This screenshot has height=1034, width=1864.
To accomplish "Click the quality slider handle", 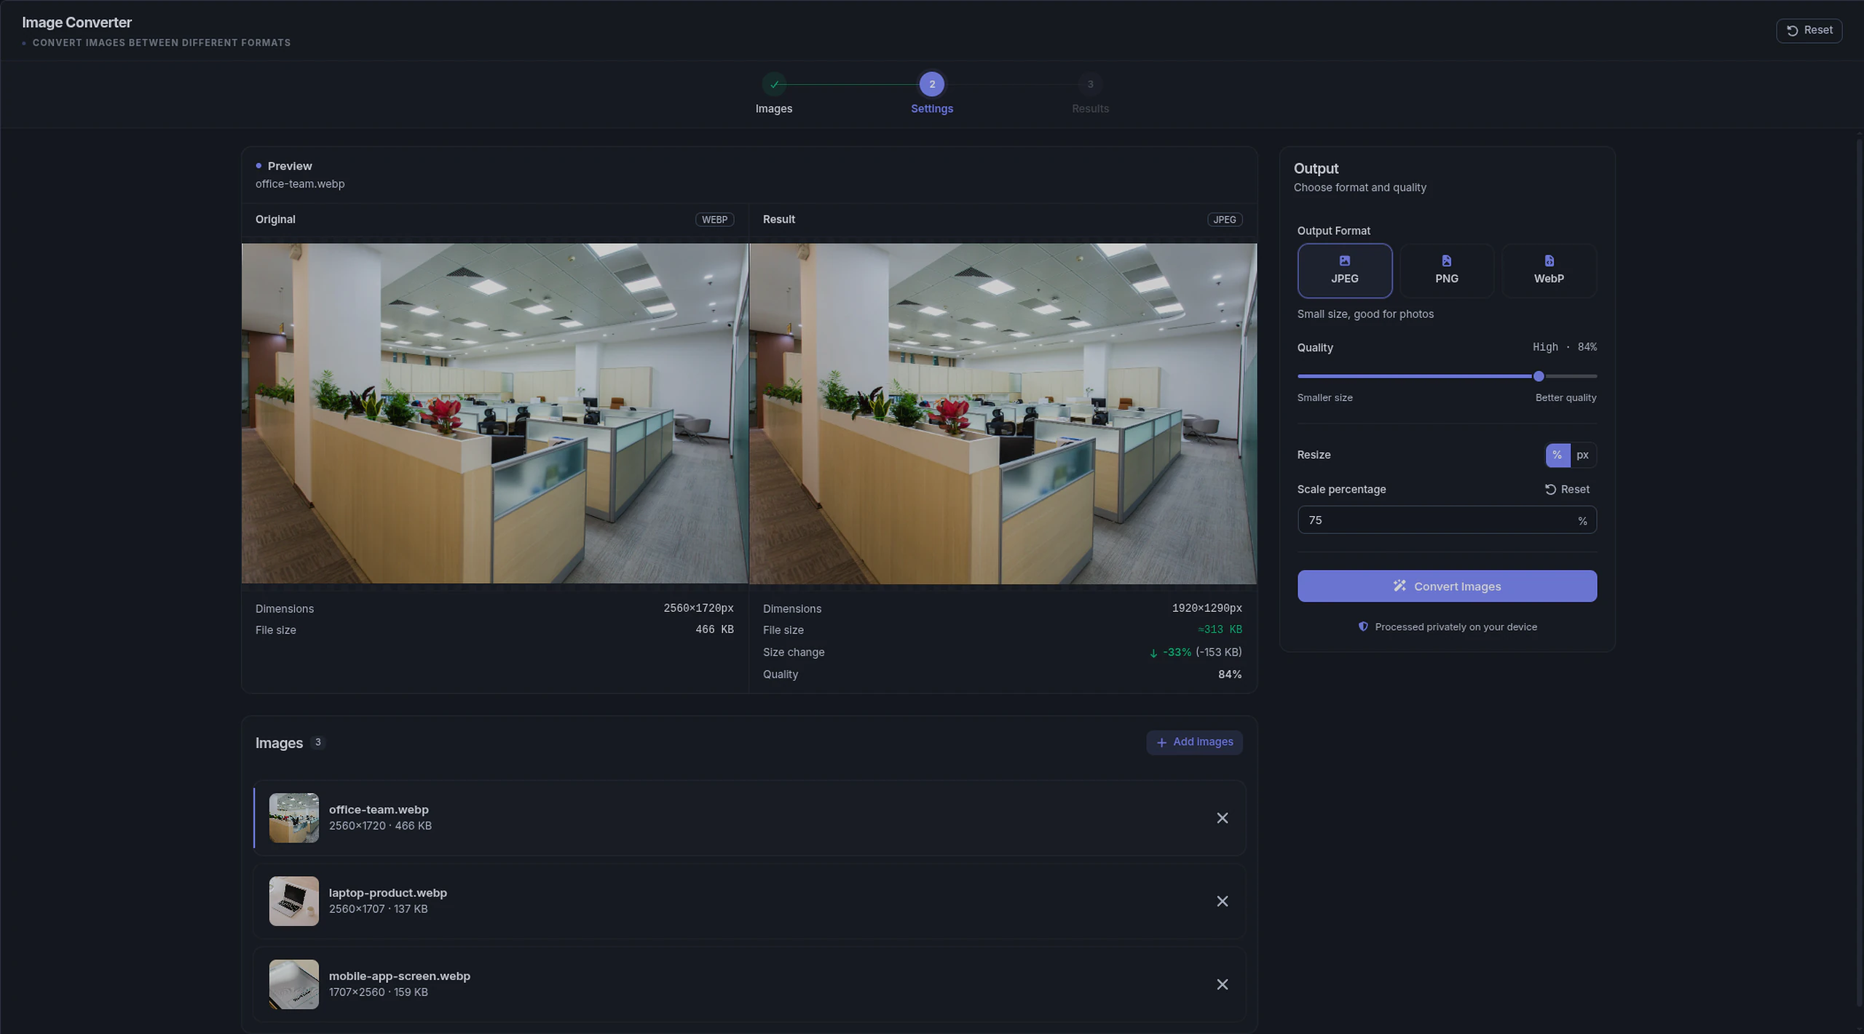I will coord(1538,376).
